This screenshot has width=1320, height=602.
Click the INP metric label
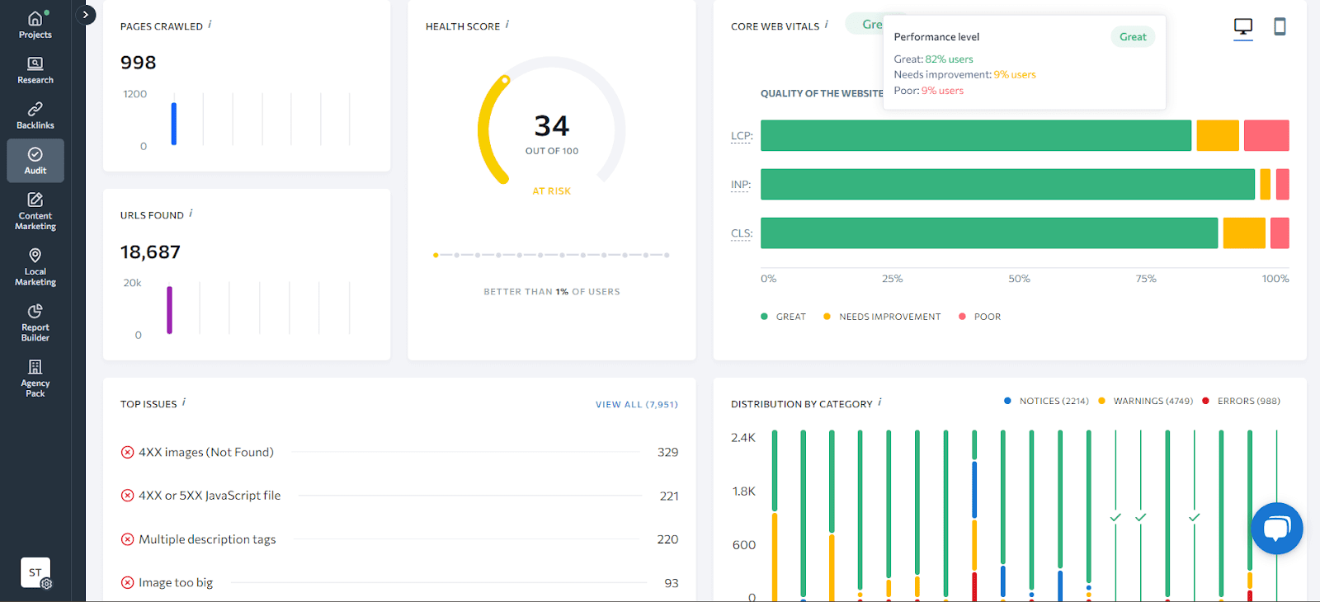[x=741, y=185]
